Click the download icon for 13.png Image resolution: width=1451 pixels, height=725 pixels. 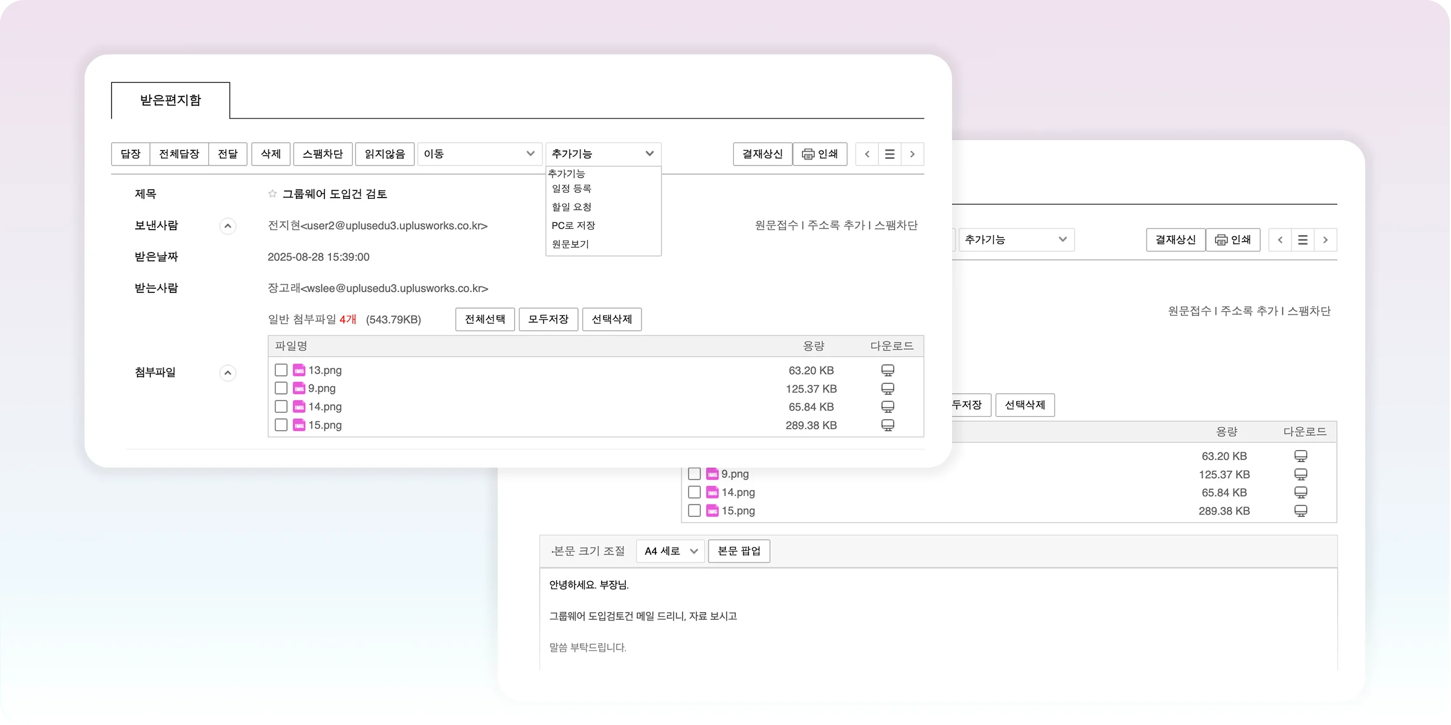click(887, 370)
